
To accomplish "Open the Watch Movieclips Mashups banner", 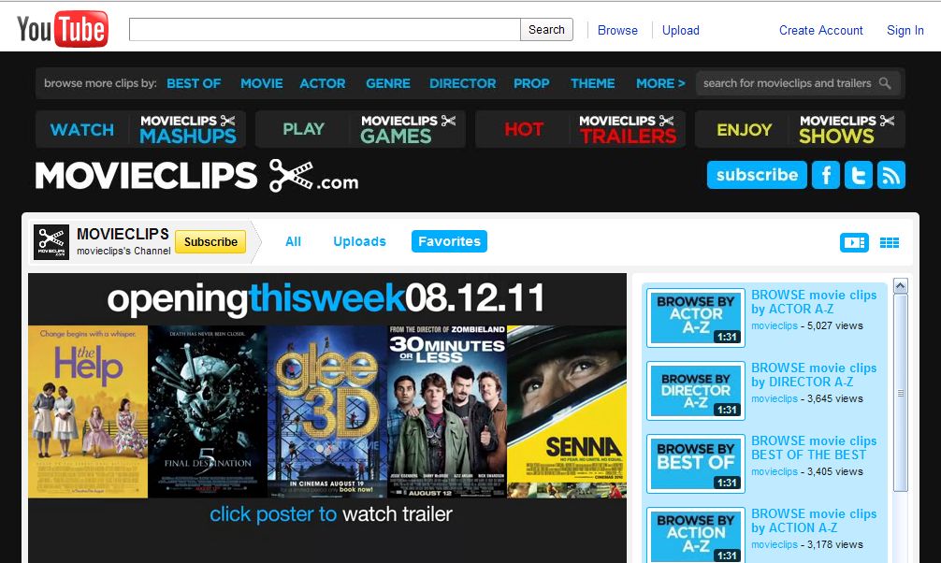I will click(141, 129).
